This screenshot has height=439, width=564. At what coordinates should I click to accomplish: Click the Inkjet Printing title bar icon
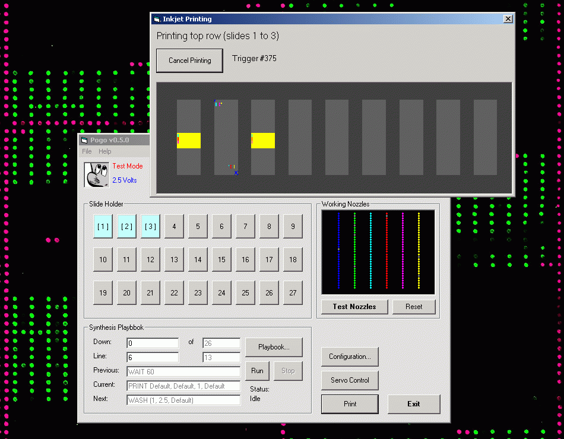(157, 19)
